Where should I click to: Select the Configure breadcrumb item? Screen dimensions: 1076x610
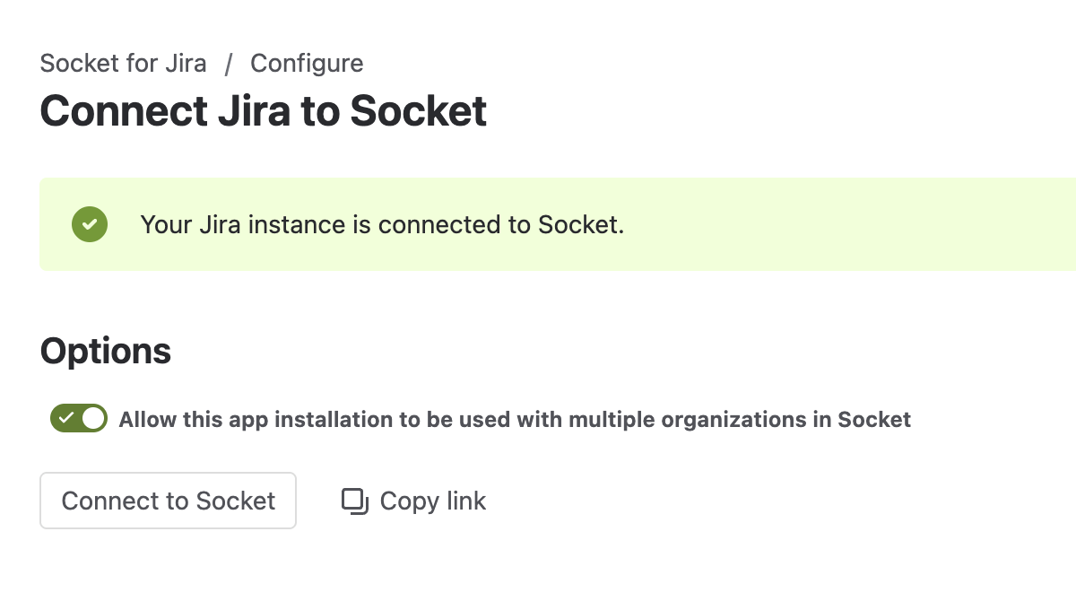point(307,64)
